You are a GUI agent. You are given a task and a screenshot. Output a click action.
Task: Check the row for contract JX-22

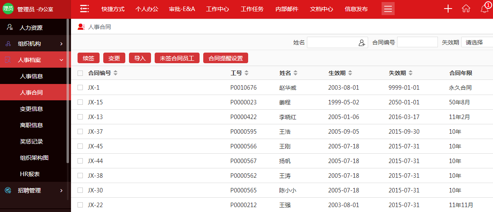pos(80,205)
